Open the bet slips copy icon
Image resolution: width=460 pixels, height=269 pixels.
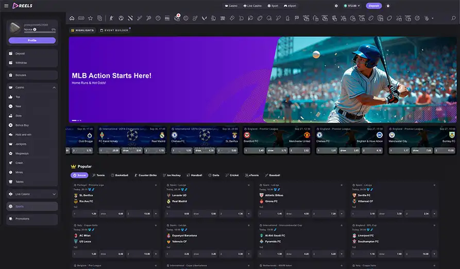click(x=100, y=18)
